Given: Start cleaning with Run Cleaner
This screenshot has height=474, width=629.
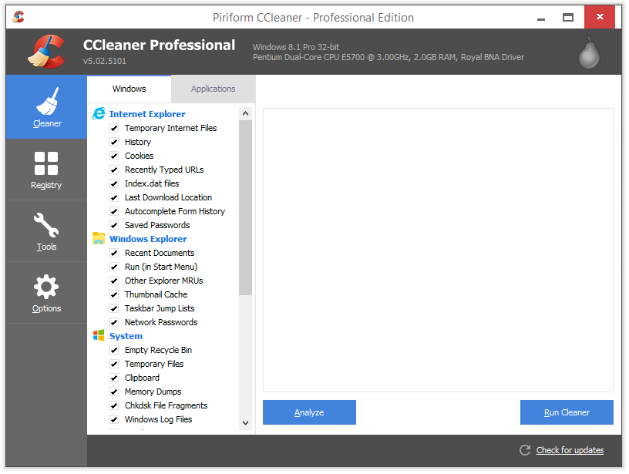Looking at the screenshot, I should click(567, 412).
